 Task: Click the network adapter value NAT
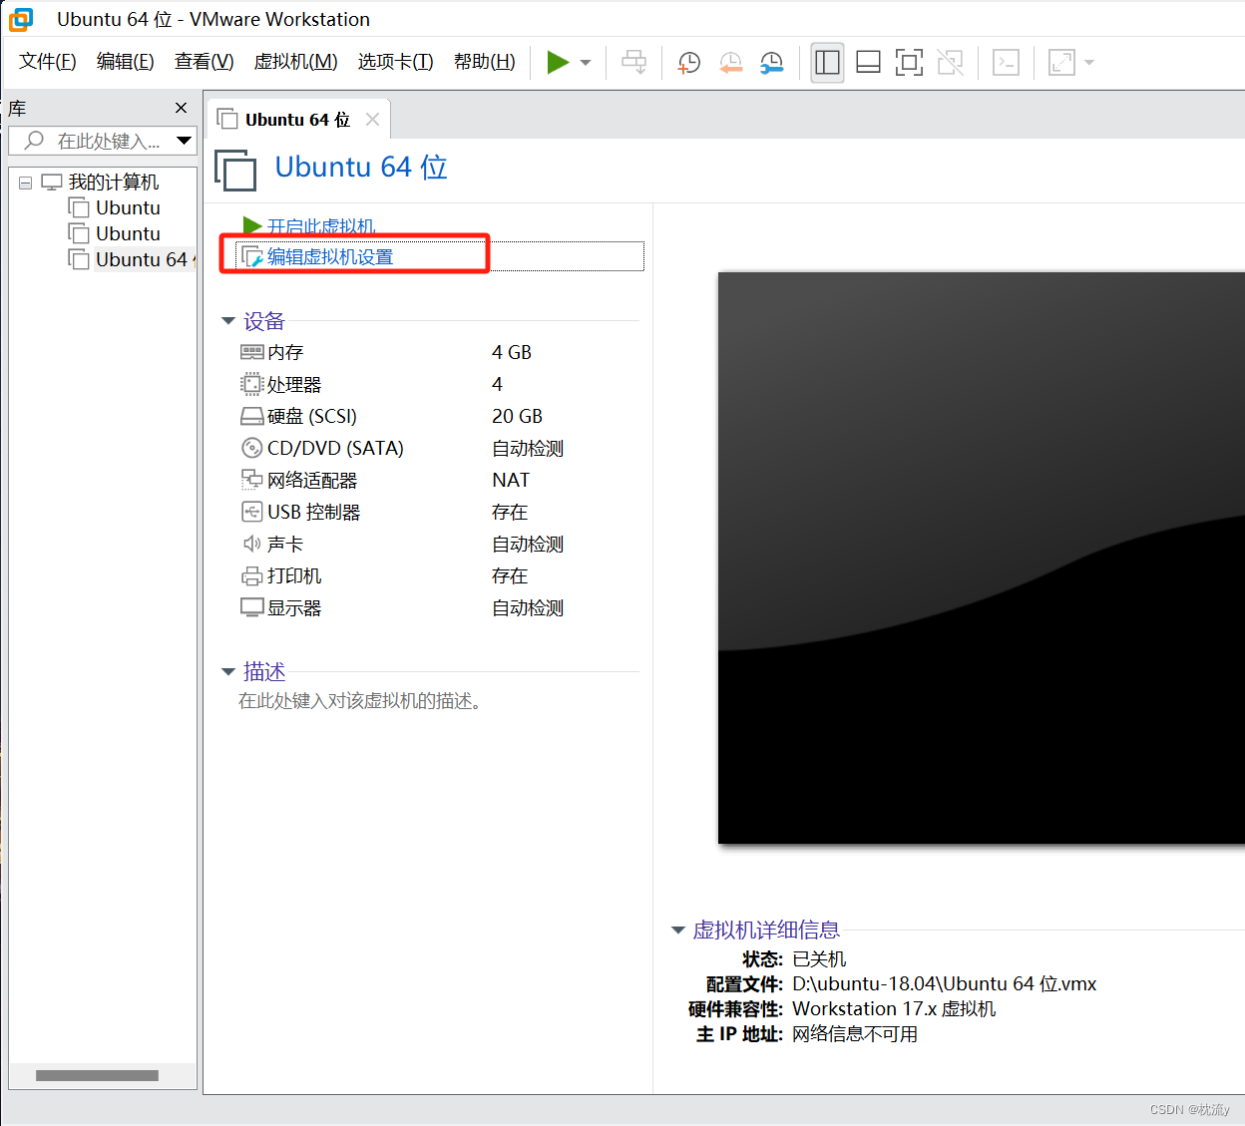click(511, 480)
